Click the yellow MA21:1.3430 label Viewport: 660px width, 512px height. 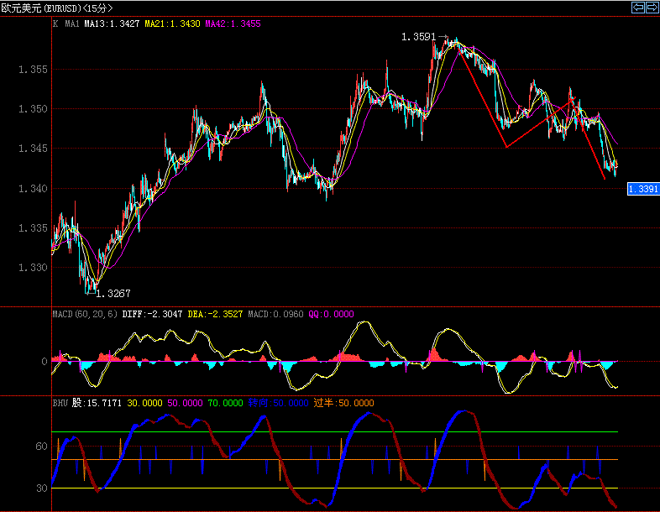pyautogui.click(x=173, y=24)
